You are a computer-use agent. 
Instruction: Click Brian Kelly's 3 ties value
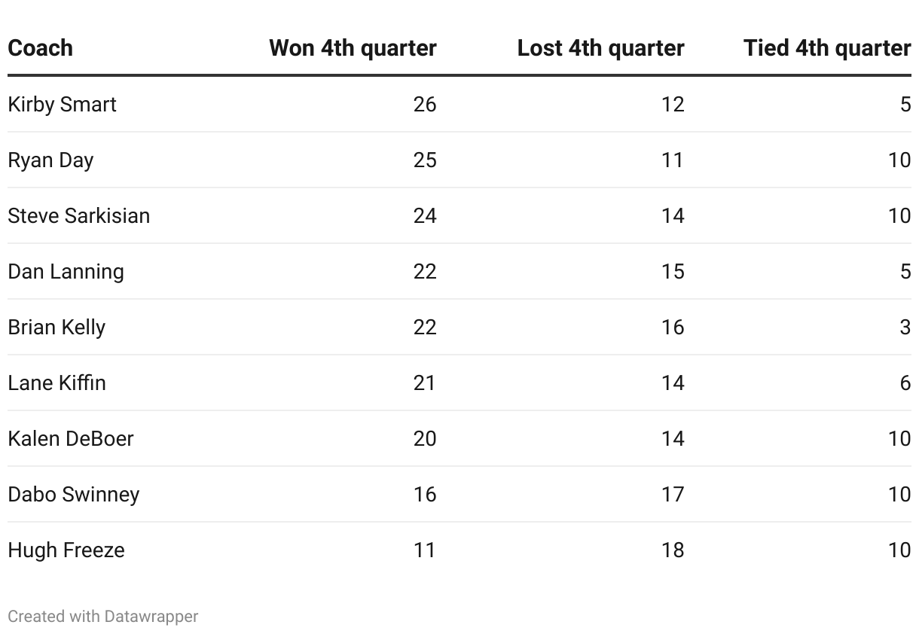(x=905, y=327)
